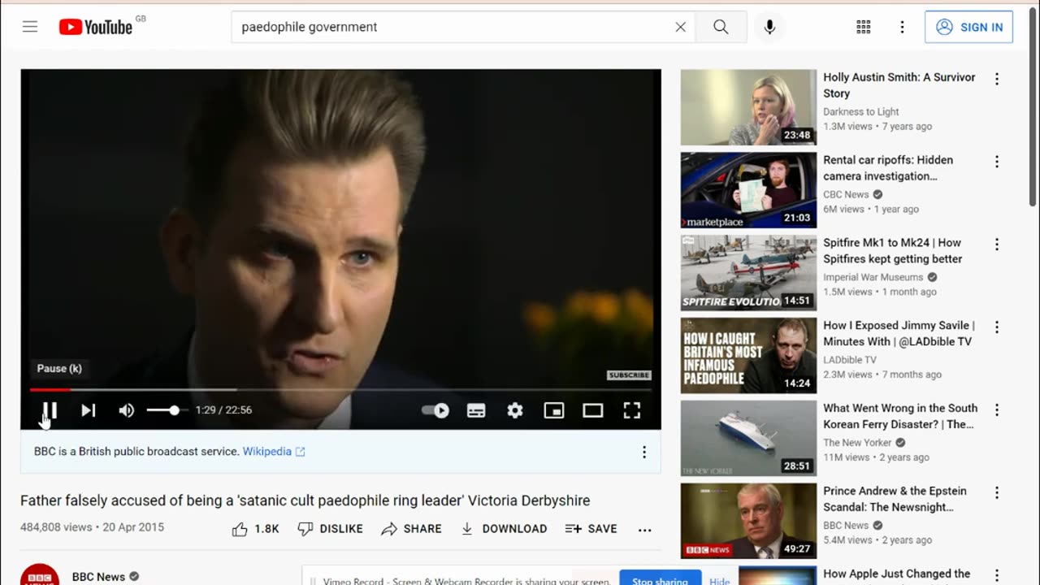Save video to playlist
1040x585 pixels.
[591, 529]
